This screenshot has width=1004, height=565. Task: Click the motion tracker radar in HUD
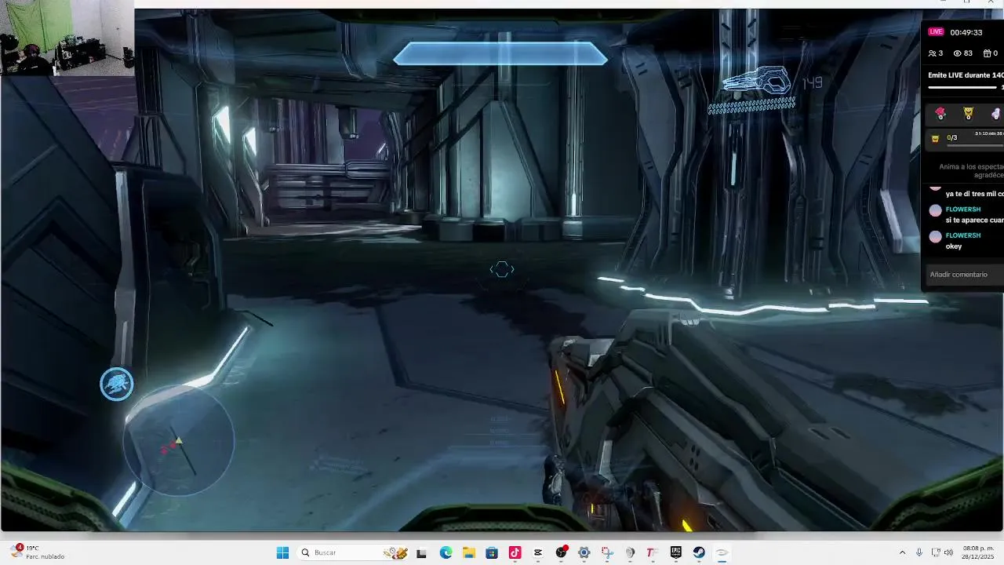pyautogui.click(x=180, y=443)
